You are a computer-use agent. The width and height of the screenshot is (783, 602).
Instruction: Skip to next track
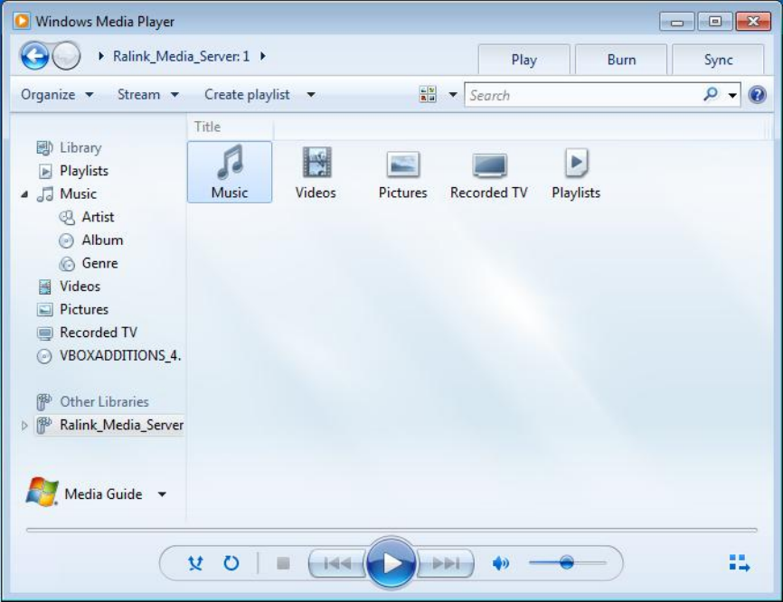[446, 563]
